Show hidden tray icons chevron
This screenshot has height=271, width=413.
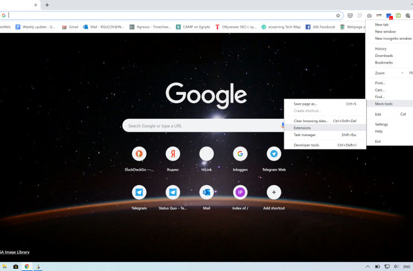[x=368, y=267]
